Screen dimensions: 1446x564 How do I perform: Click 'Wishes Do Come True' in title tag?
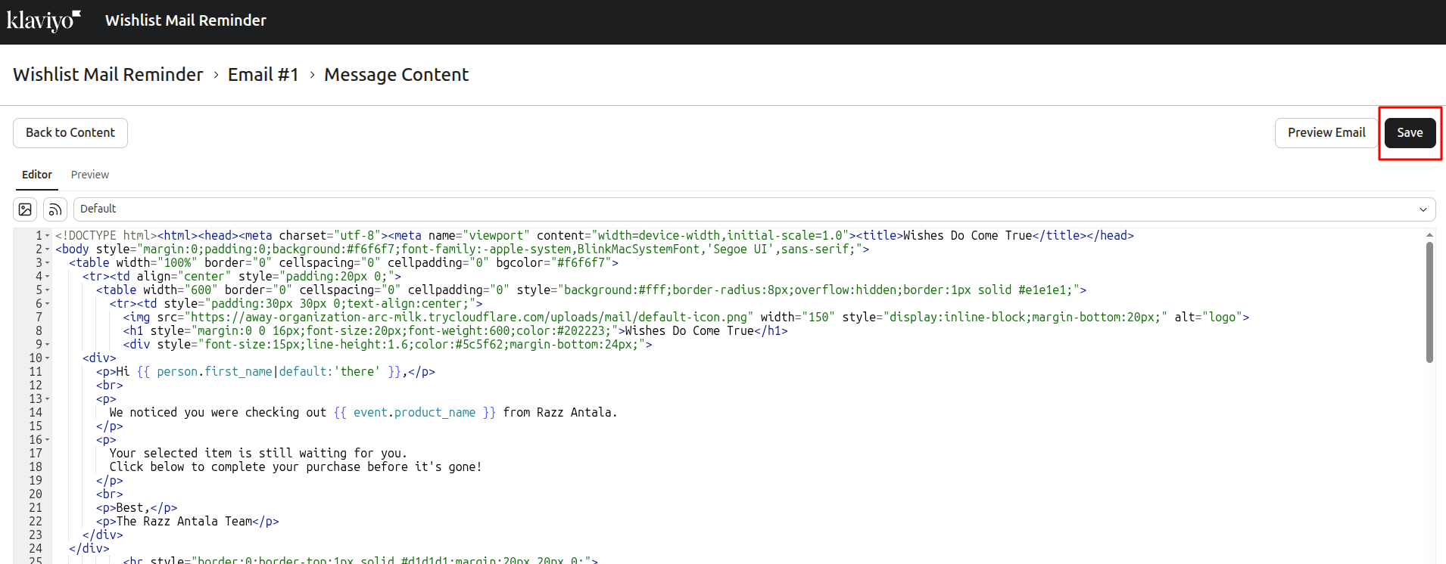(x=968, y=236)
